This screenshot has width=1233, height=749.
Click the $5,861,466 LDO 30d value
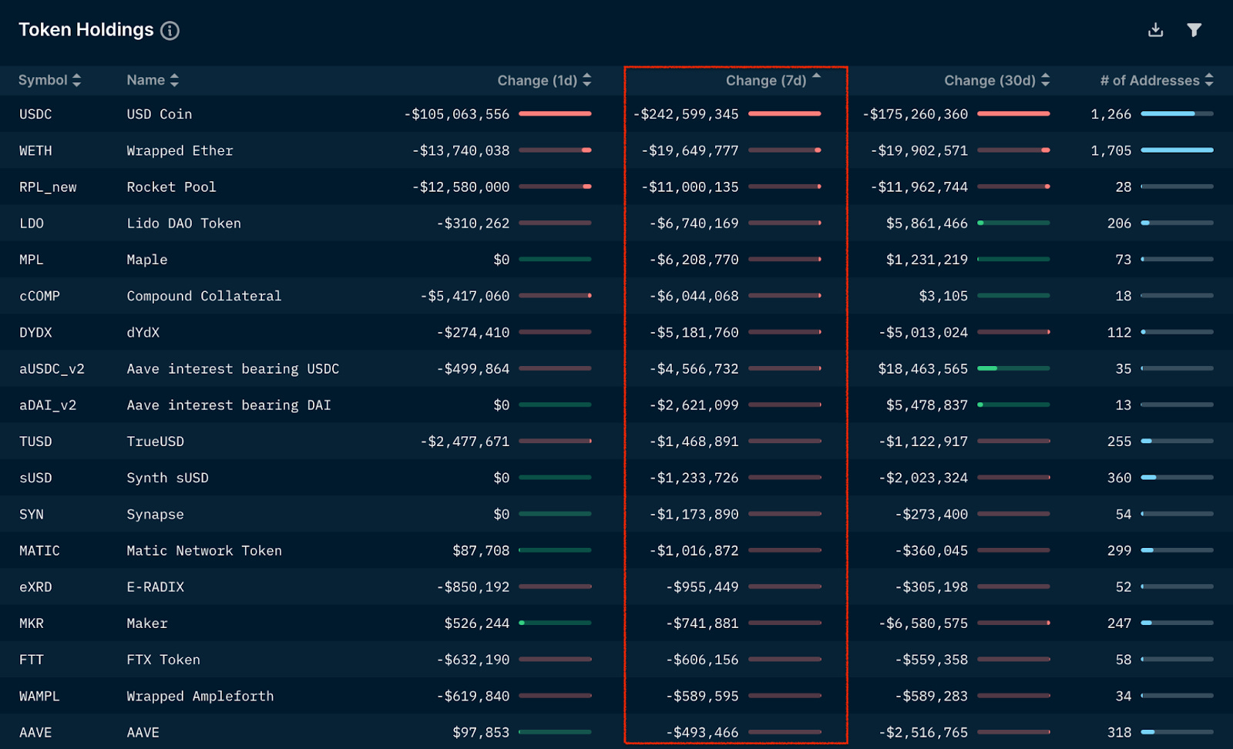(927, 223)
